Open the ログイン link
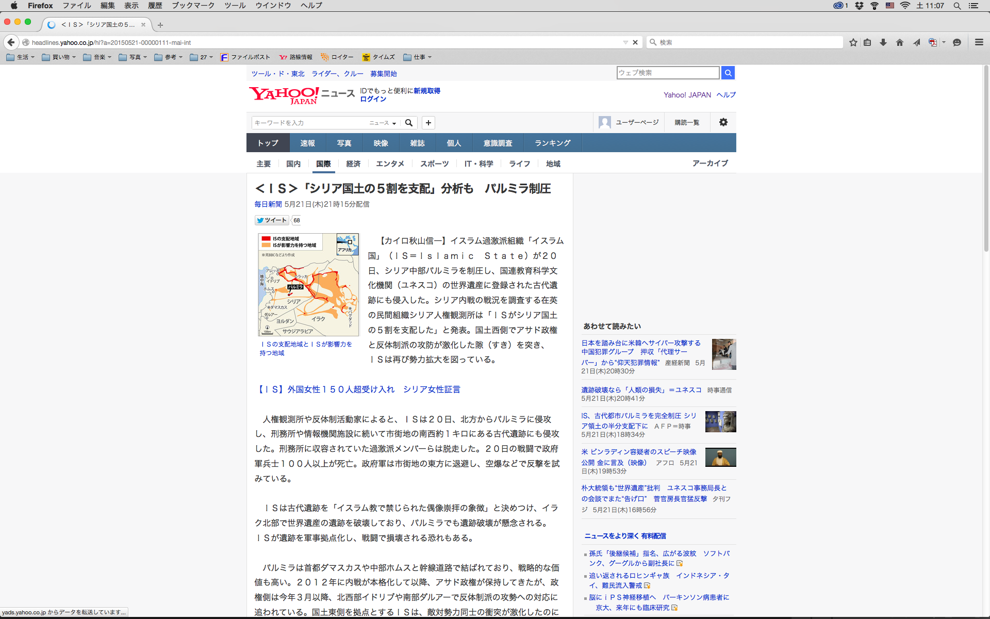The image size is (990, 619). tap(373, 99)
